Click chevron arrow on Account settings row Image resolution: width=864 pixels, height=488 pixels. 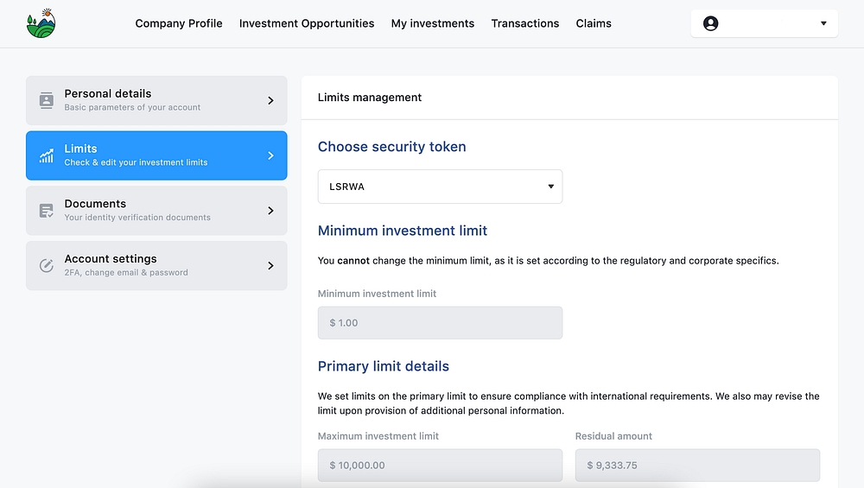(270, 265)
